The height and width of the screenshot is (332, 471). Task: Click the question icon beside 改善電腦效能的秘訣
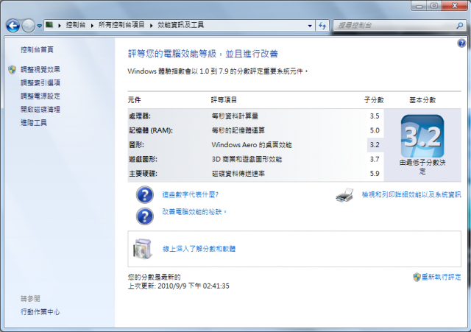click(145, 216)
